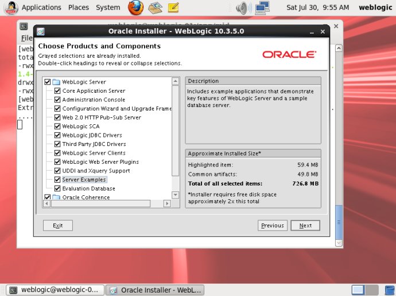
Task: Uncheck the WebLogic Server checkbox
Action: tap(48, 82)
